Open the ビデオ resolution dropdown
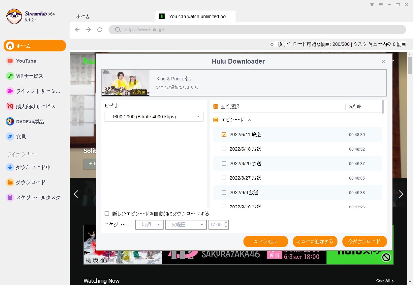Image resolution: width=413 pixels, height=285 pixels. point(154,117)
